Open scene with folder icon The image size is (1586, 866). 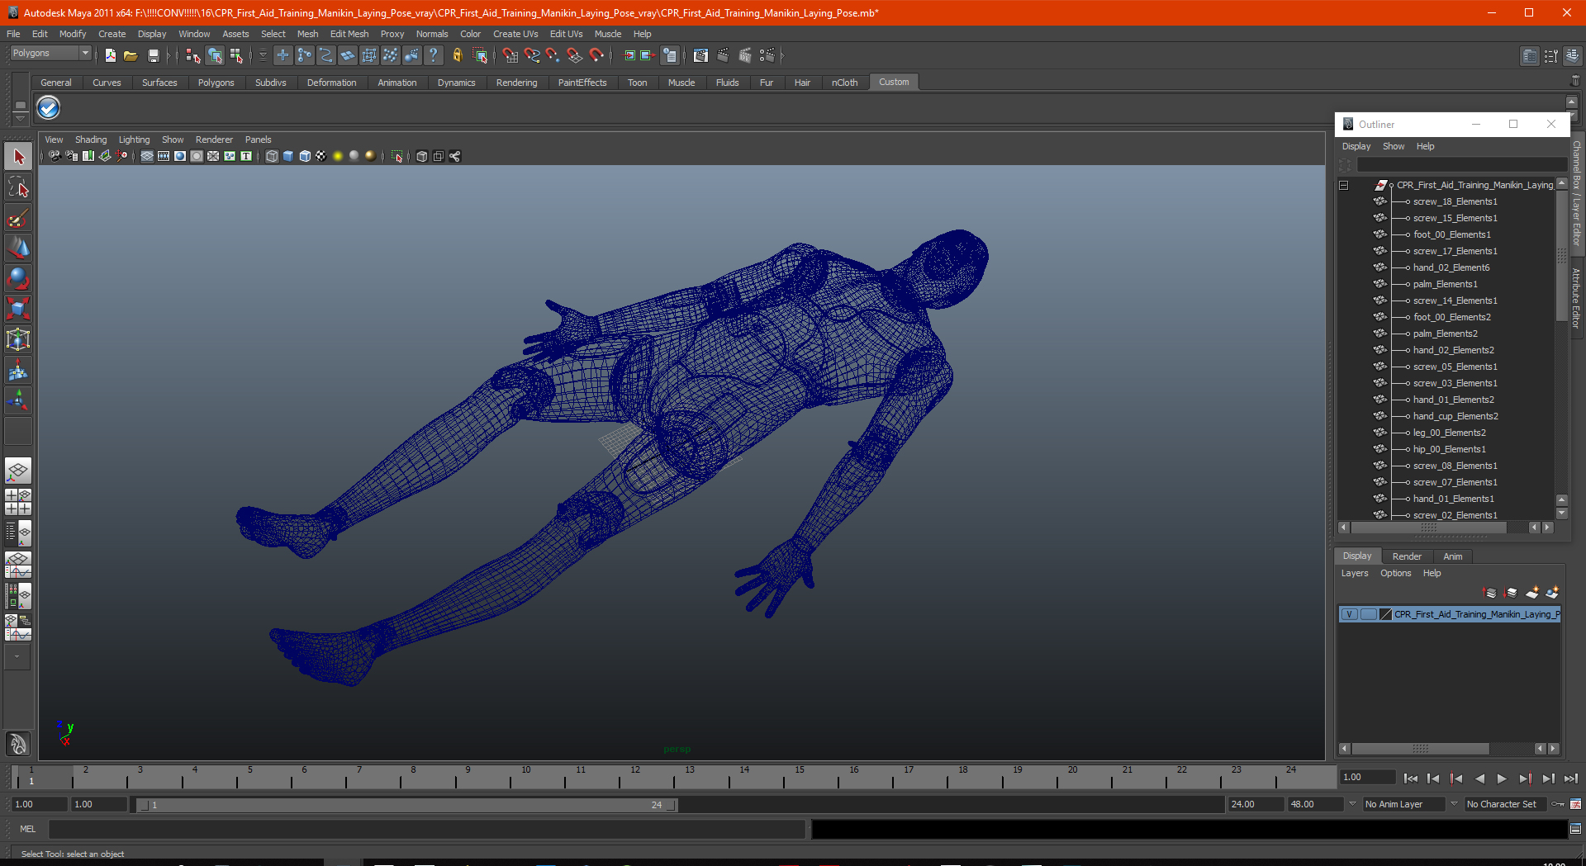coord(131,55)
